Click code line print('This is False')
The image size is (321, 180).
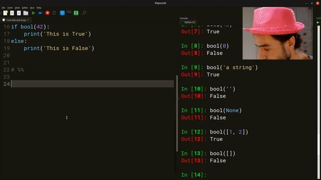tap(59, 48)
